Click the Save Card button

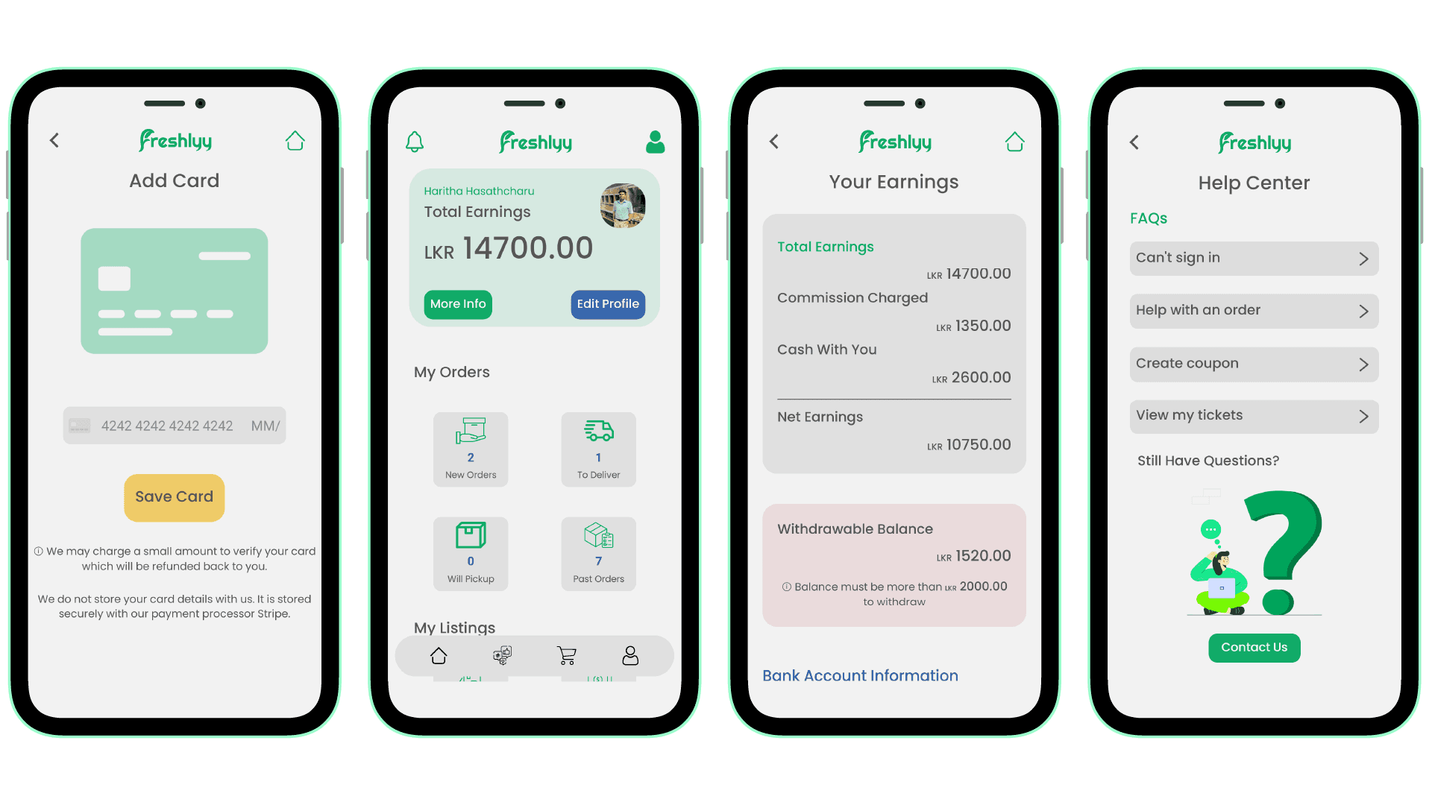click(x=174, y=496)
